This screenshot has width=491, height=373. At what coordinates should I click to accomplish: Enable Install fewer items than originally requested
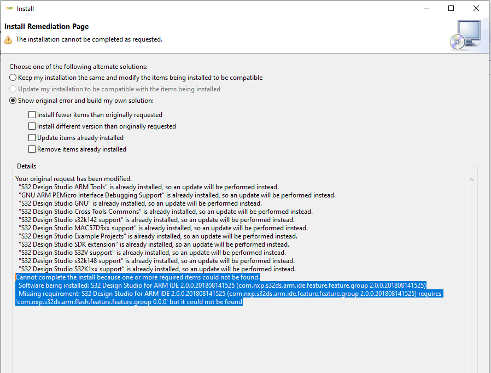(x=32, y=114)
